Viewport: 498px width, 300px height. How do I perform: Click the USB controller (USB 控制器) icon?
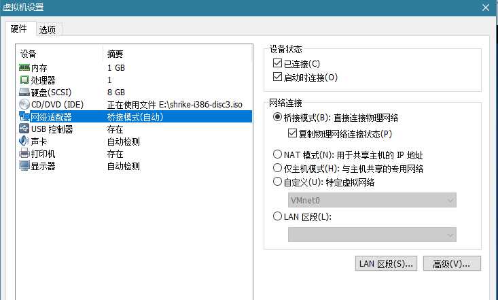[24, 129]
